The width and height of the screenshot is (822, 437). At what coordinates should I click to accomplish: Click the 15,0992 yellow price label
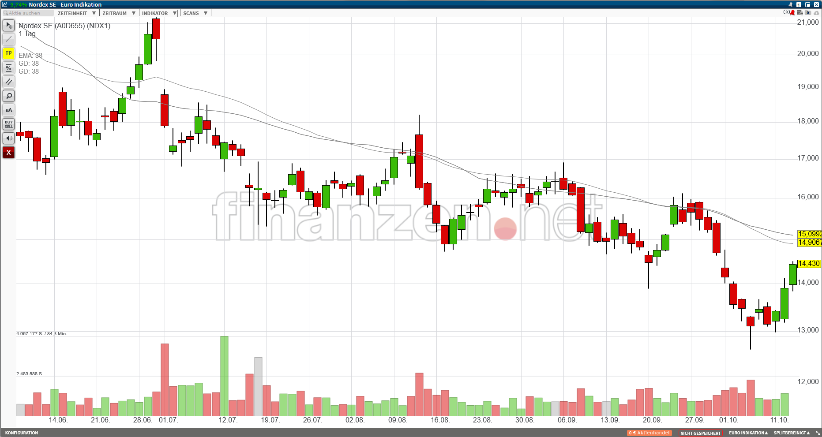tap(809, 234)
